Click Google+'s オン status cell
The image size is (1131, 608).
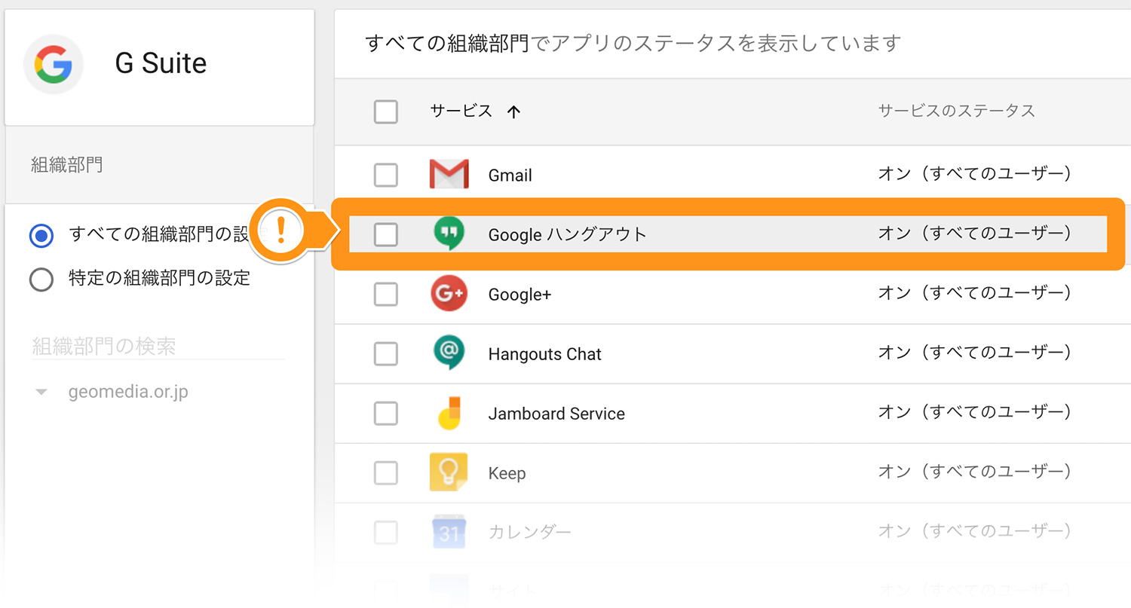(974, 294)
